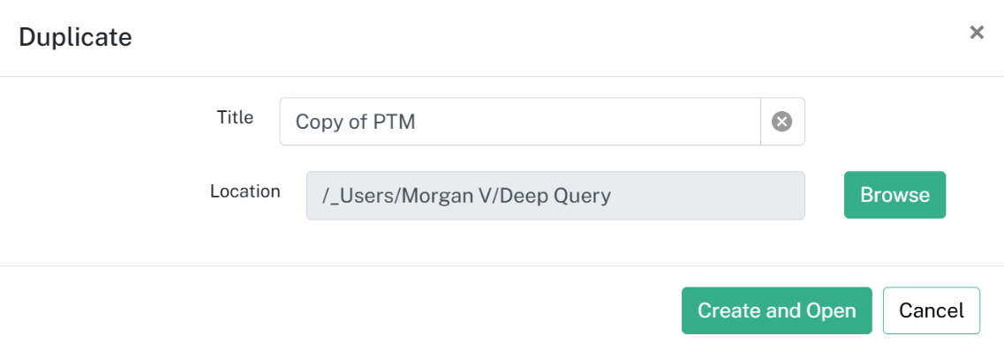This screenshot has width=1004, height=351.
Task: Close the Duplicate dialog with the X icon
Action: pyautogui.click(x=977, y=33)
